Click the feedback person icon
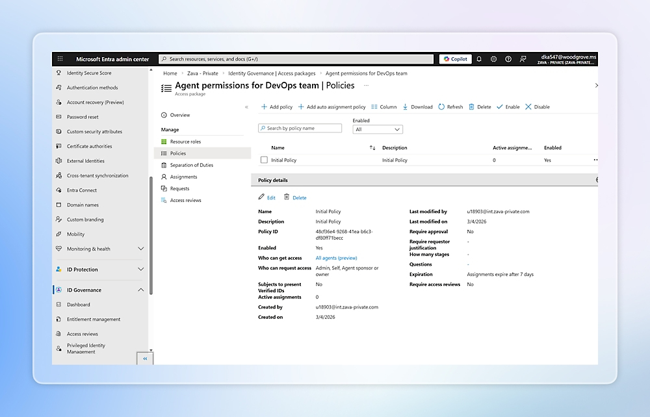Viewport: 650px width, 417px height. coord(523,59)
